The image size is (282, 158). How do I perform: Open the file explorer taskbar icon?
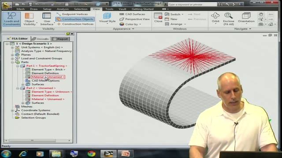[56, 154]
